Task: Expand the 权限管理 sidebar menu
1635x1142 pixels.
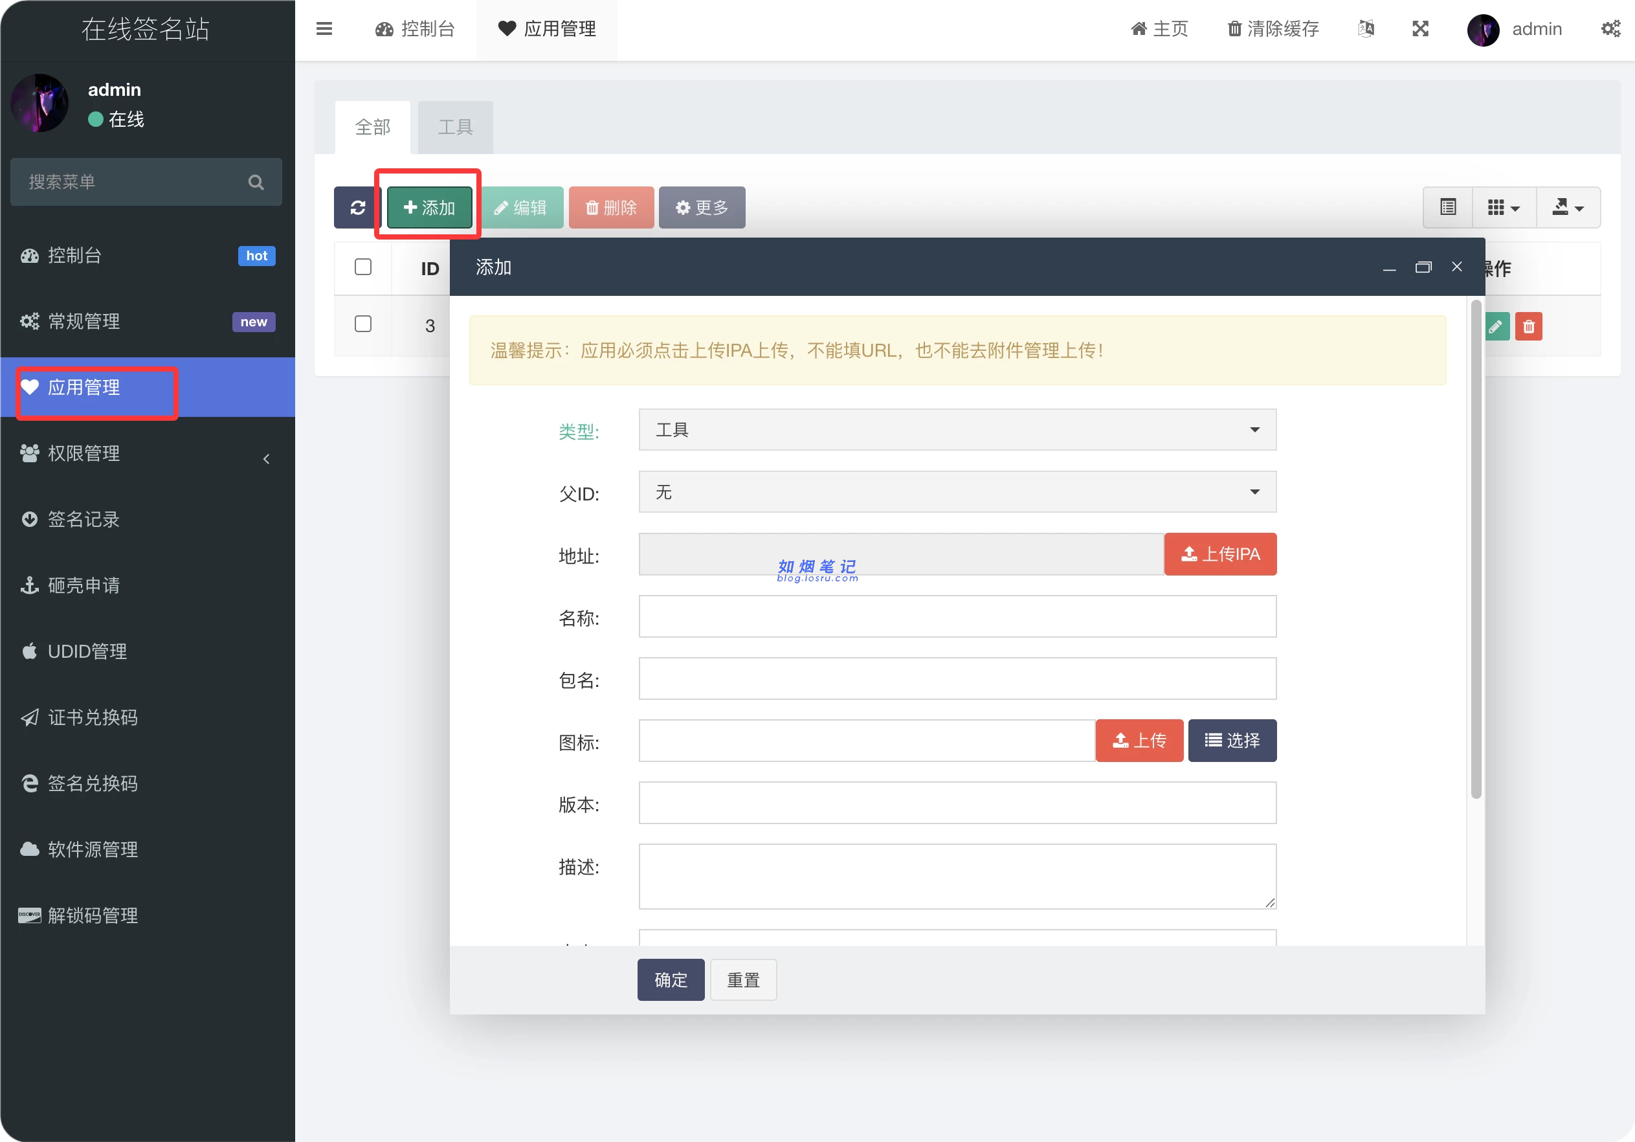Action: point(148,454)
